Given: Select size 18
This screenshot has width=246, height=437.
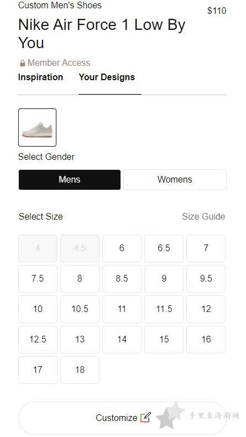Looking at the screenshot, I should click(80, 370).
